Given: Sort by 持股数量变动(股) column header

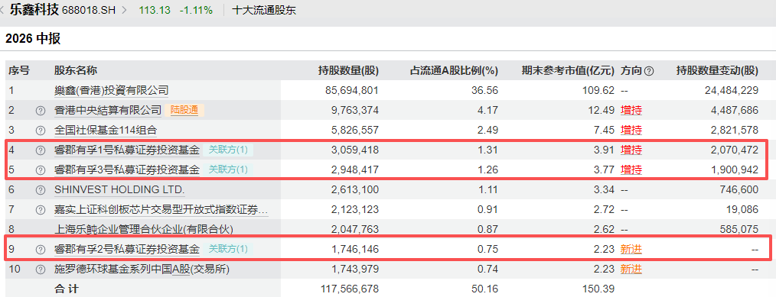Looking at the screenshot, I should click(x=717, y=70).
